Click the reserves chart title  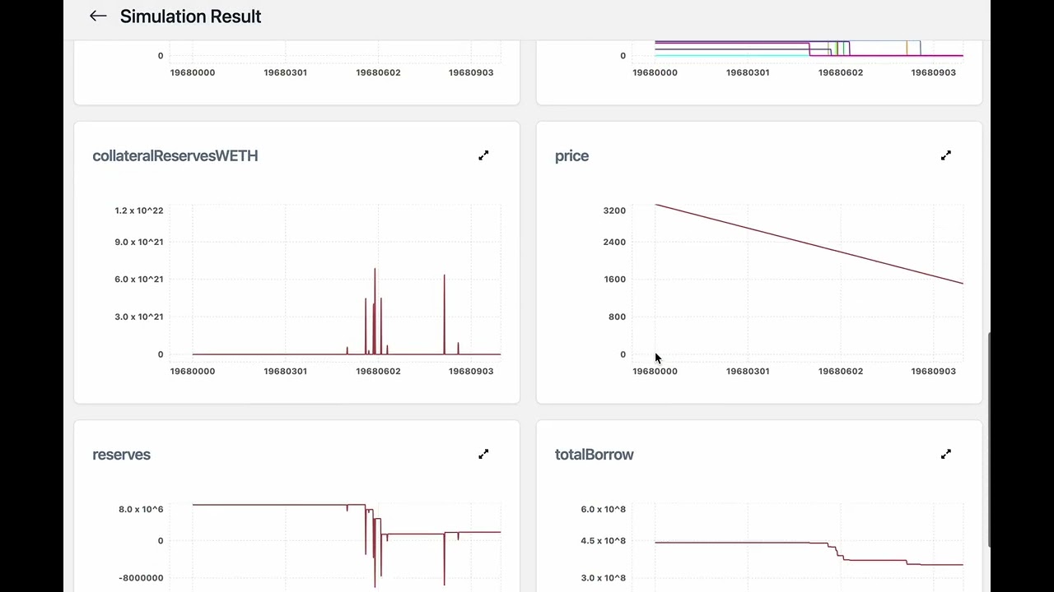[121, 455]
